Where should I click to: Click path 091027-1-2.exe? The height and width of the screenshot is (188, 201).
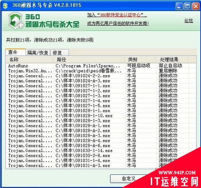(83, 91)
